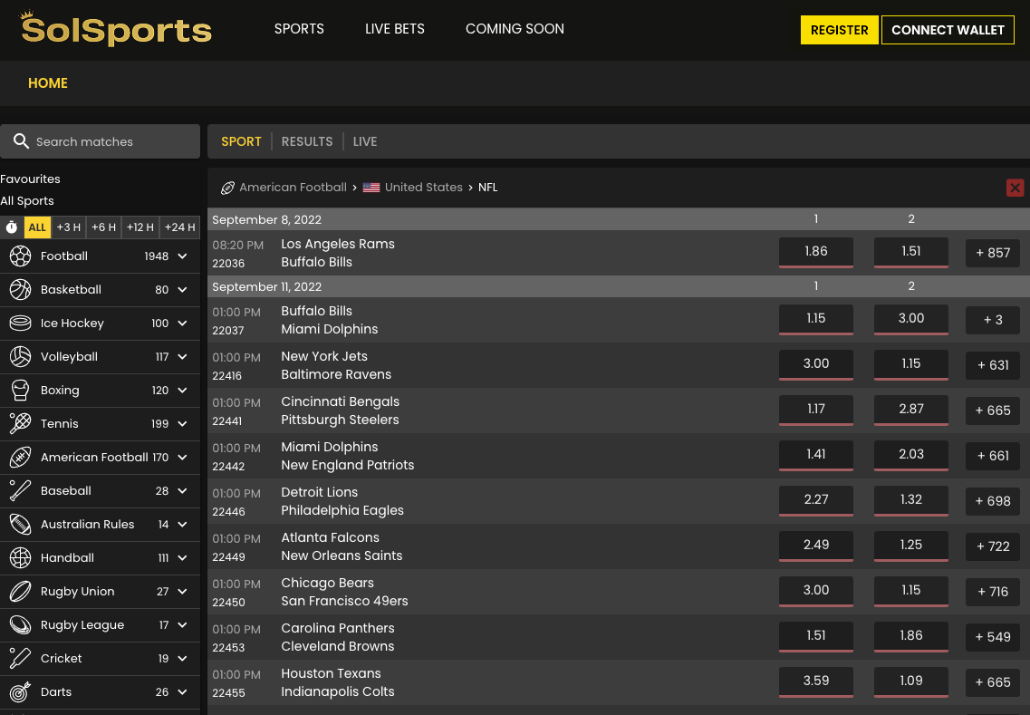Open the SPORTS menu
Screen dimensions: 1030x715
point(299,29)
